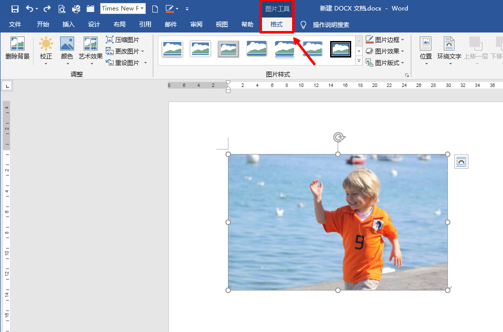Click the lightbulb Tell Me icon
This screenshot has width=503, height=332.
click(x=303, y=24)
